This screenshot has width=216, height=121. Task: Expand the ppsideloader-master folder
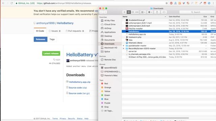click(124, 46)
